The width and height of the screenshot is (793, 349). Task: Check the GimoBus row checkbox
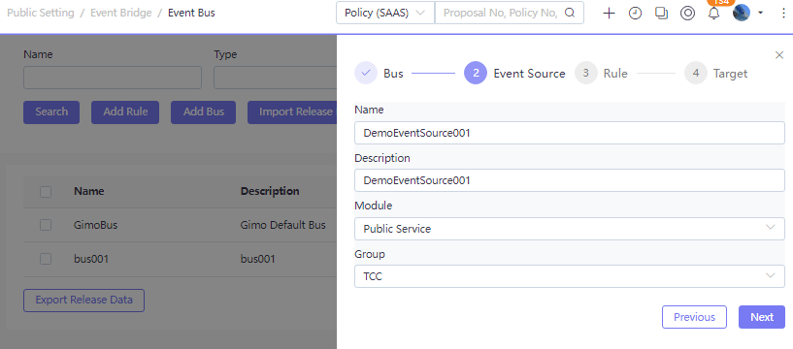point(46,225)
